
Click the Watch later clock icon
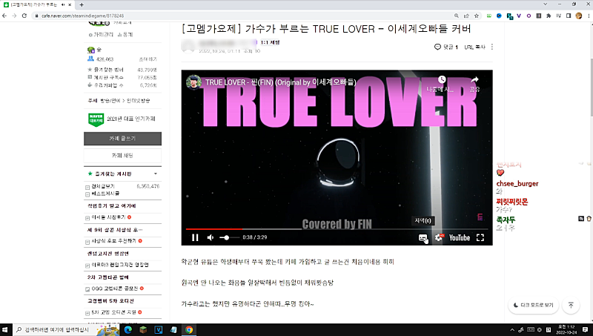click(442, 79)
